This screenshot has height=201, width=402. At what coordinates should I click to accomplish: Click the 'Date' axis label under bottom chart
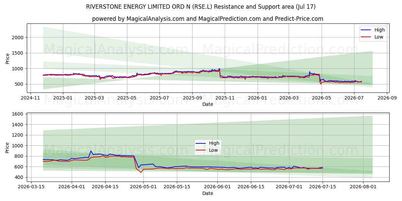coord(208,193)
